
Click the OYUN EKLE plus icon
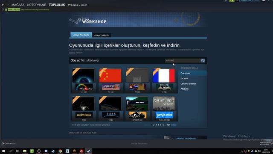click(x=4, y=144)
